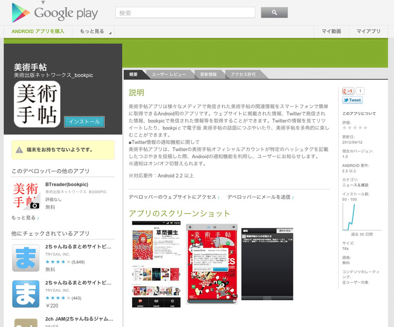This screenshot has width=394, height=327.
Task: Open ANDROID アプリを購入 menu
Action: [38, 32]
